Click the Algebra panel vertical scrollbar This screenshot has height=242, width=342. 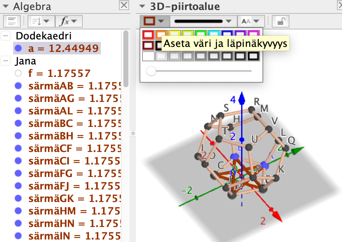(x=126, y=59)
